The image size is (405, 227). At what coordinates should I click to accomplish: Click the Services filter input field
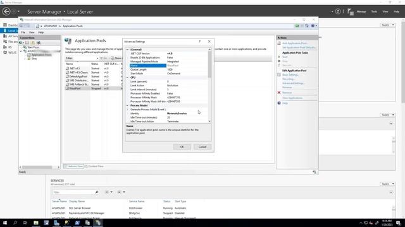click(x=73, y=192)
